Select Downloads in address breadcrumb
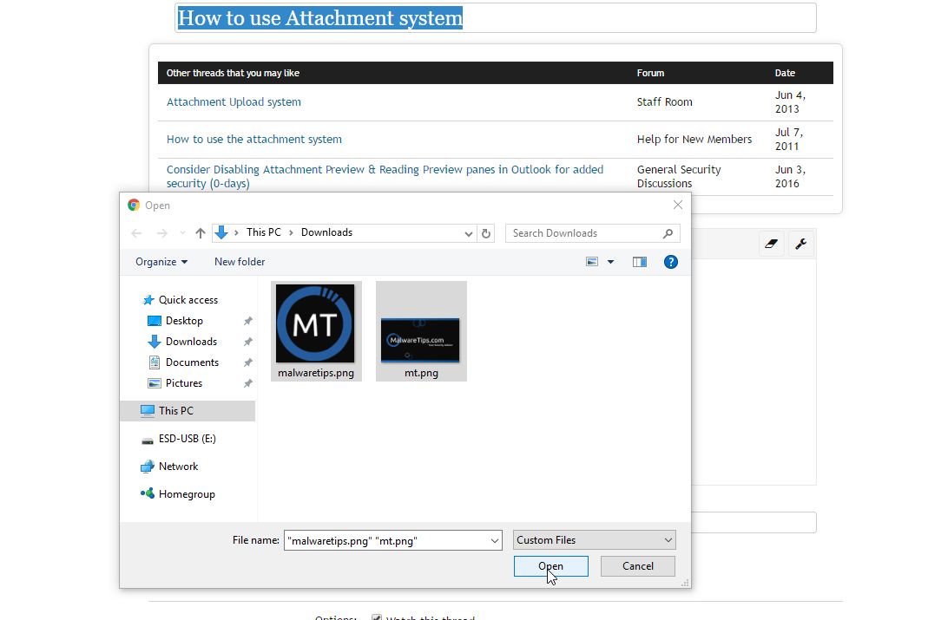The height and width of the screenshot is (620, 928). (x=326, y=232)
